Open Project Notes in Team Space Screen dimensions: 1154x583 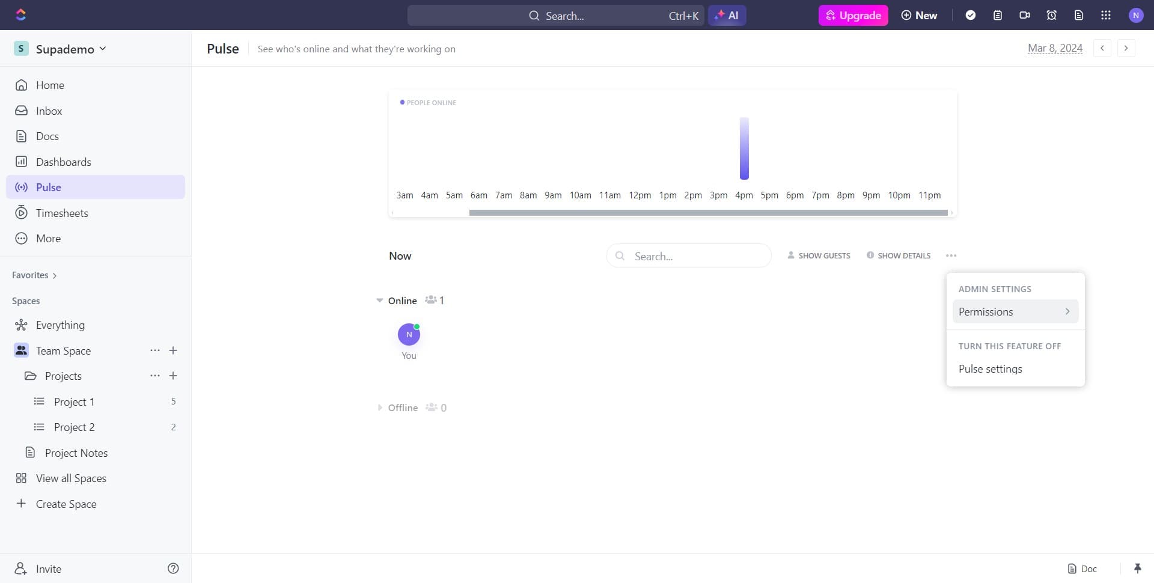(77, 453)
